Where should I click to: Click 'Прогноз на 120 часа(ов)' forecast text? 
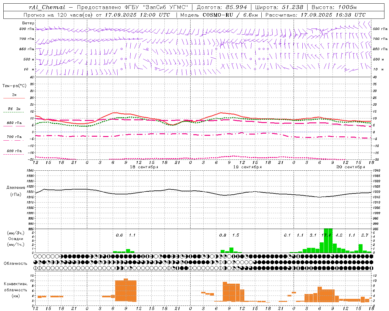58,15
